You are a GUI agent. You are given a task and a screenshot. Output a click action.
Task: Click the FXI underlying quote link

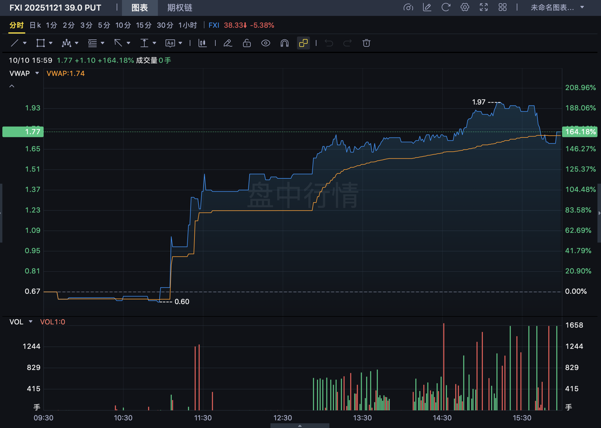coord(214,25)
